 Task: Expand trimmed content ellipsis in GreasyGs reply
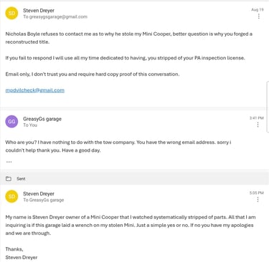tap(9, 162)
